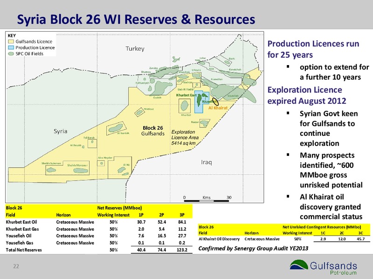Screen dimensions: 373x279
Task: Click the '40.4' total 1P value
Action: 141,250
